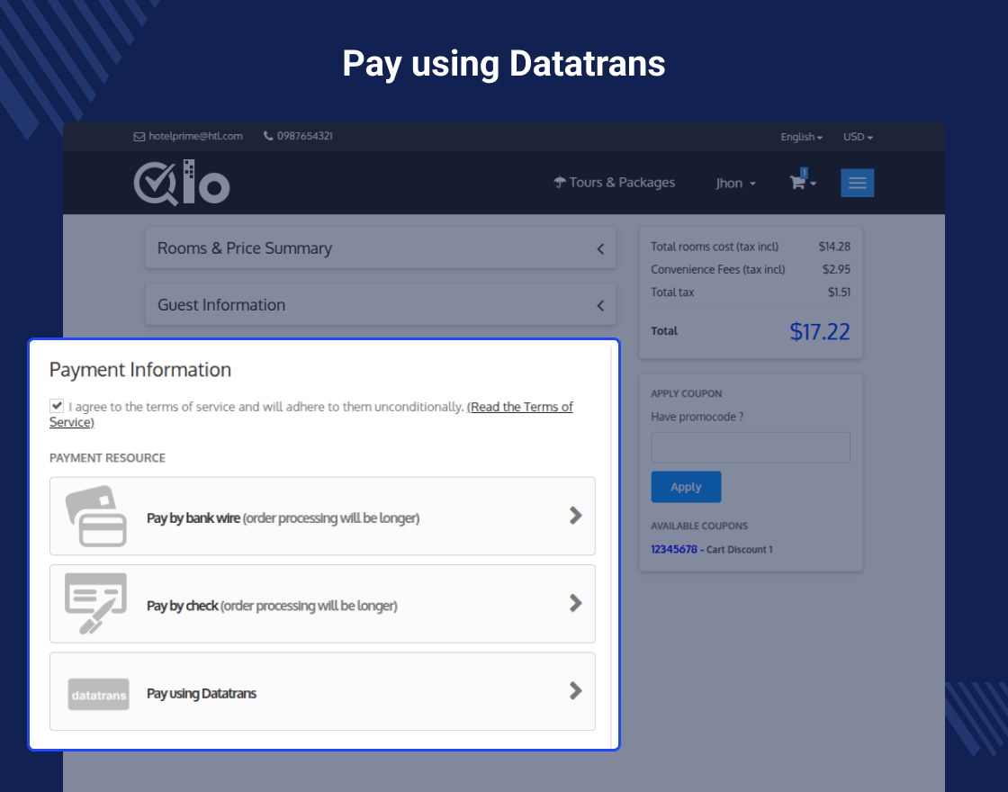Click the promocode input field
This screenshot has width=1008, height=792.
click(751, 447)
